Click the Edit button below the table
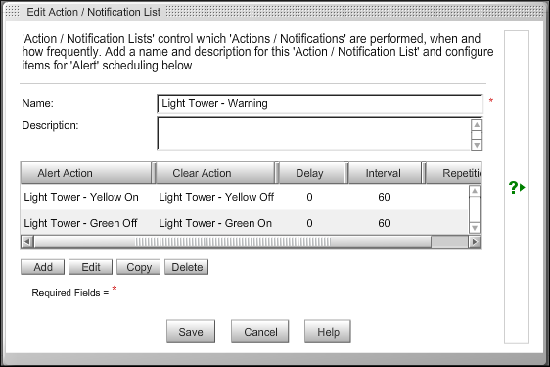The height and width of the screenshot is (367, 550). [91, 267]
